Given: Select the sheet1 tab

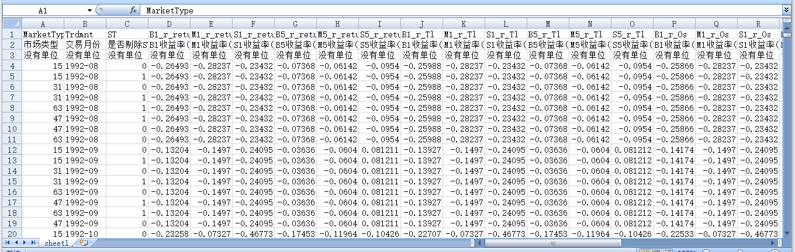Looking at the screenshot, I should point(57,242).
